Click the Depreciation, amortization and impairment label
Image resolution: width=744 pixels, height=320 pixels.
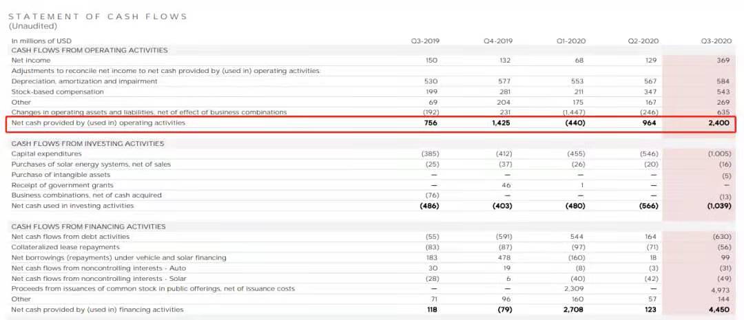point(84,81)
